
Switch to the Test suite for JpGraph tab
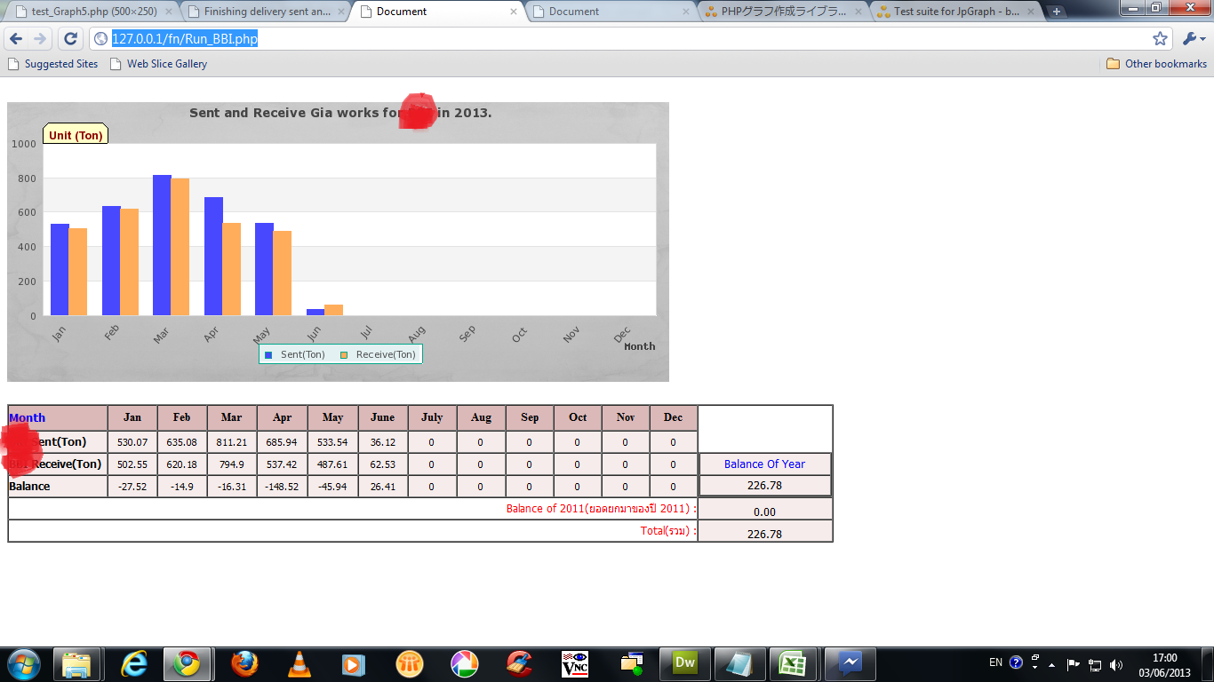coord(954,12)
